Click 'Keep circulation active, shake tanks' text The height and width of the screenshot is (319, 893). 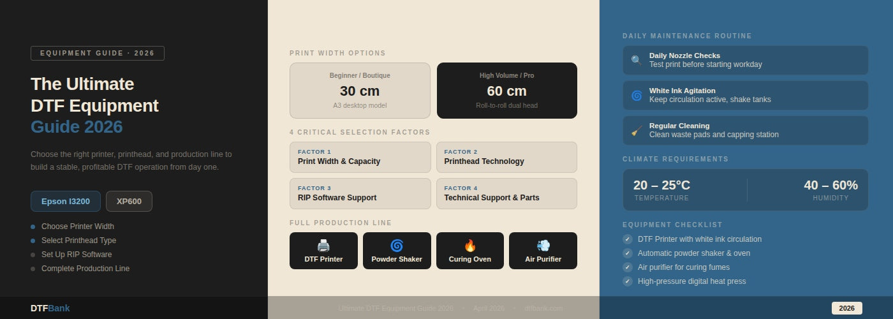pos(710,100)
